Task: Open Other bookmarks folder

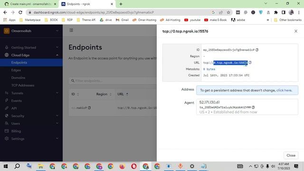Action: 288,20
